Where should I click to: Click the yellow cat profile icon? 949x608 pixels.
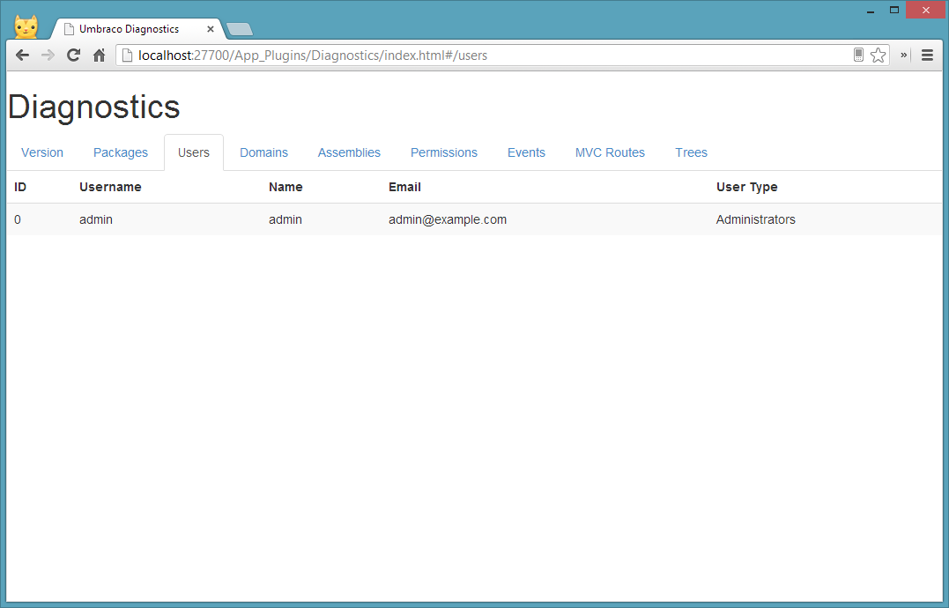(26, 27)
